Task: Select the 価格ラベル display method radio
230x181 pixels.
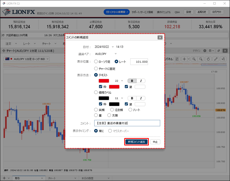Action: tap(96, 92)
